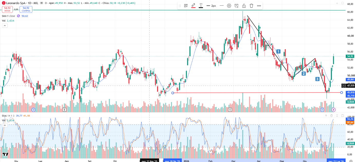Click the mer 12 Nov '25 date label
The height and width of the screenshot is (162, 355).
(149, 161)
